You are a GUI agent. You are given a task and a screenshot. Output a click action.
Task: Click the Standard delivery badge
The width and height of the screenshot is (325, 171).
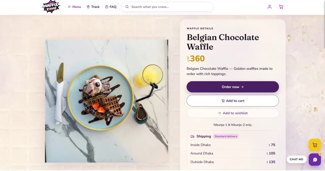pyautogui.click(x=226, y=136)
